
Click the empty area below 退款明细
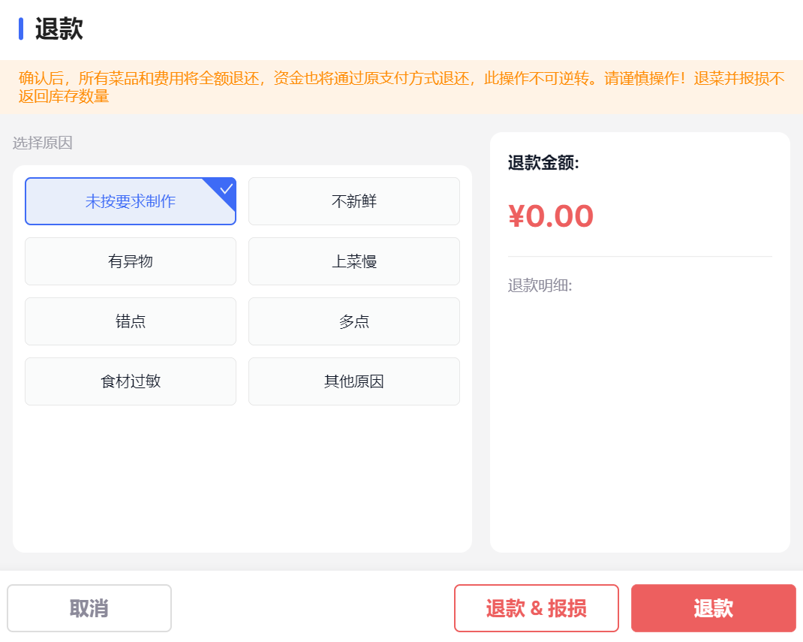pyautogui.click(x=639, y=420)
